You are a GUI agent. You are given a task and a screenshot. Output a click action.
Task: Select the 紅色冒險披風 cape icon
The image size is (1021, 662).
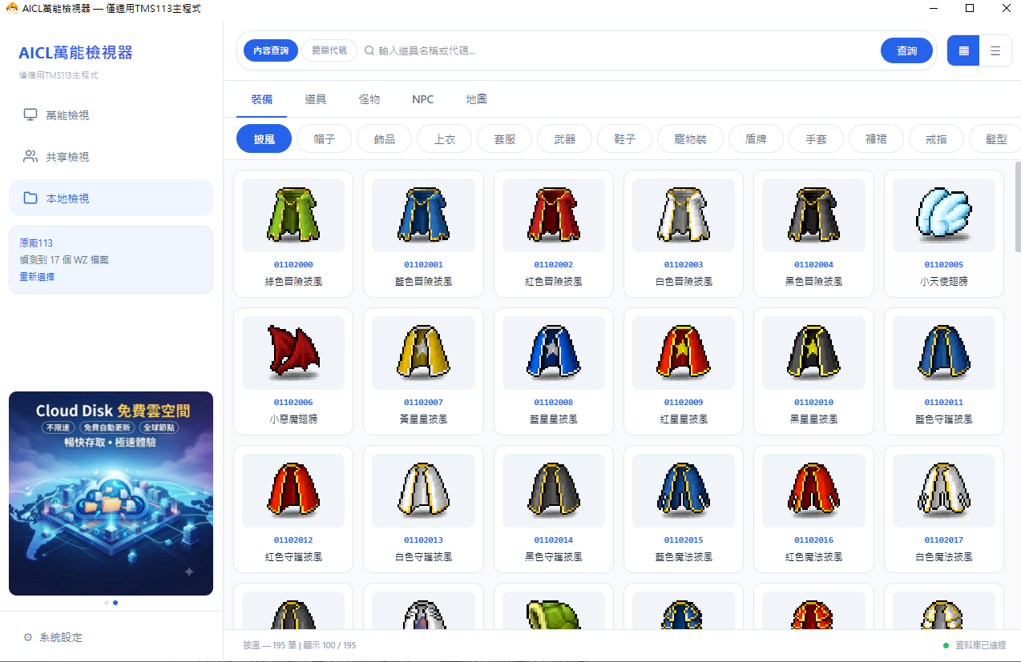(553, 215)
